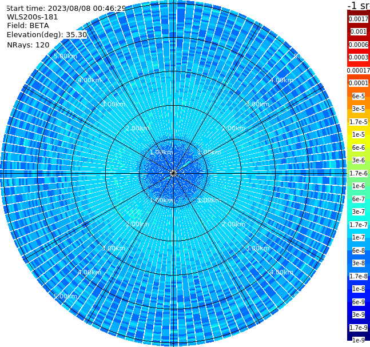Click the 0.0001 colorbar tick label
This screenshot has height=347, width=370.
[x=359, y=83]
